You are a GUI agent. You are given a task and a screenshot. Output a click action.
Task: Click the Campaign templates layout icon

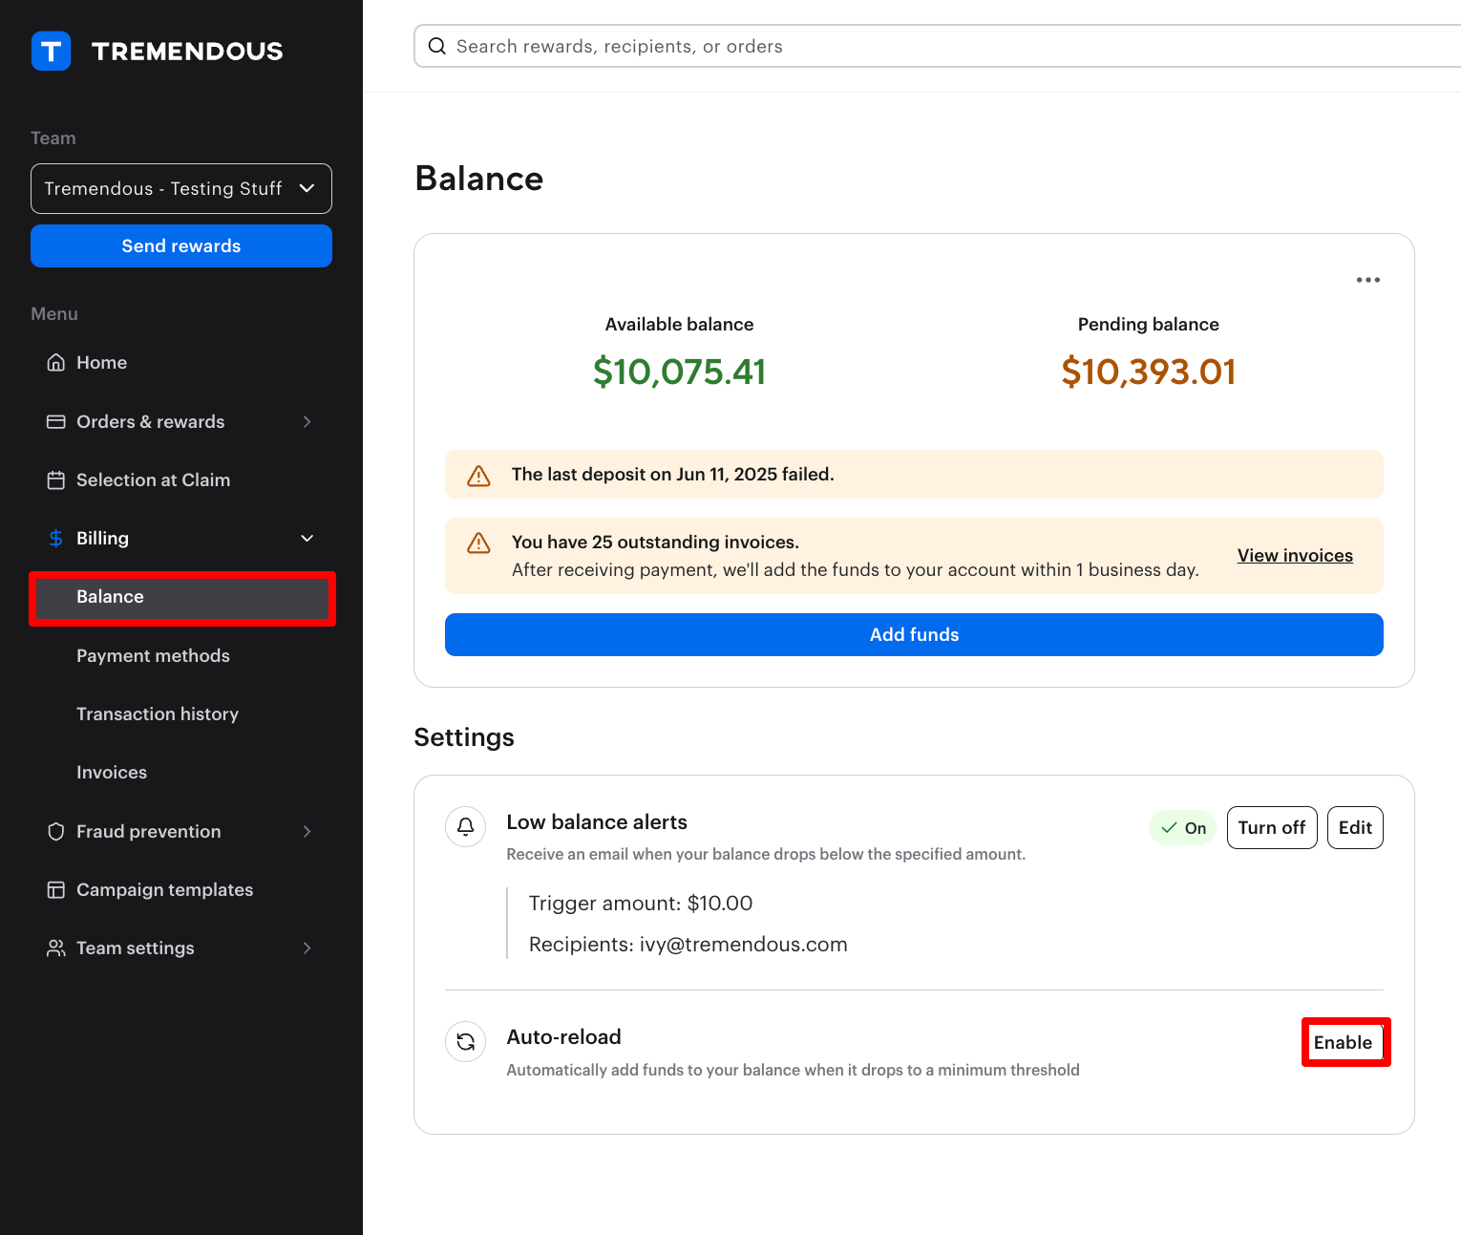click(56, 890)
